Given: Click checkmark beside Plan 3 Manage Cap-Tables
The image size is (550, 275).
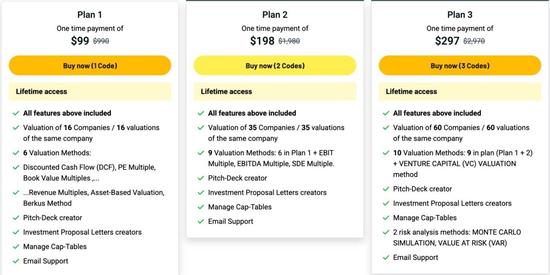Looking at the screenshot, I should pyautogui.click(x=386, y=218).
